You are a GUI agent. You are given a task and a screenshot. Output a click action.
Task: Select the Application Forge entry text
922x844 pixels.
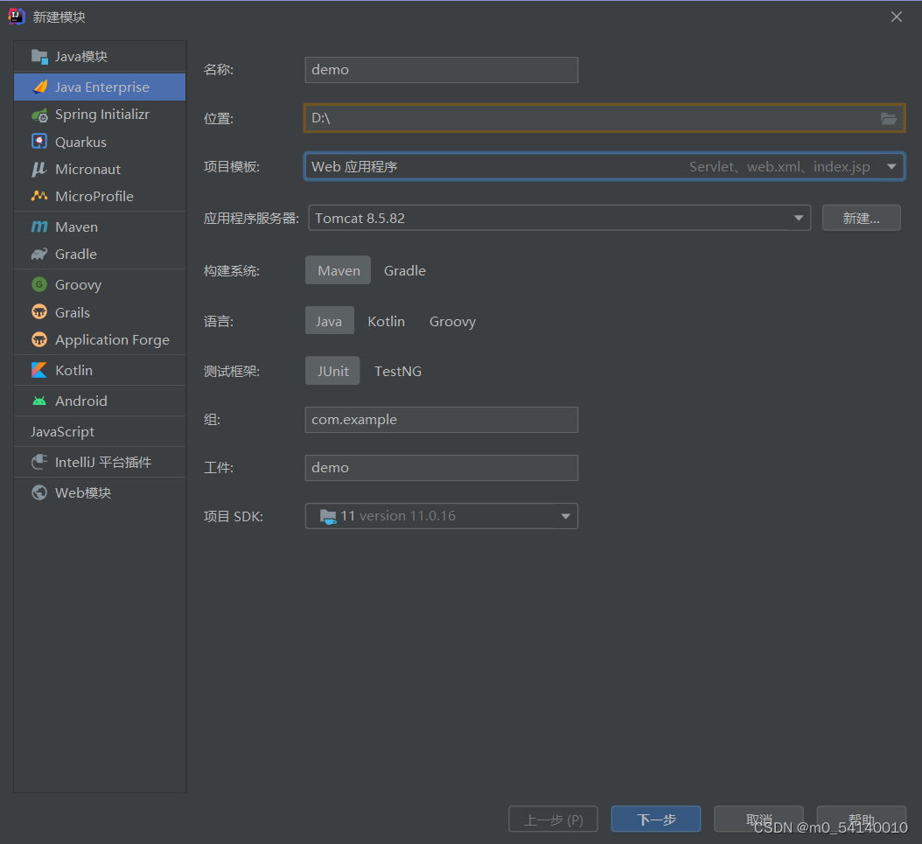pos(112,339)
